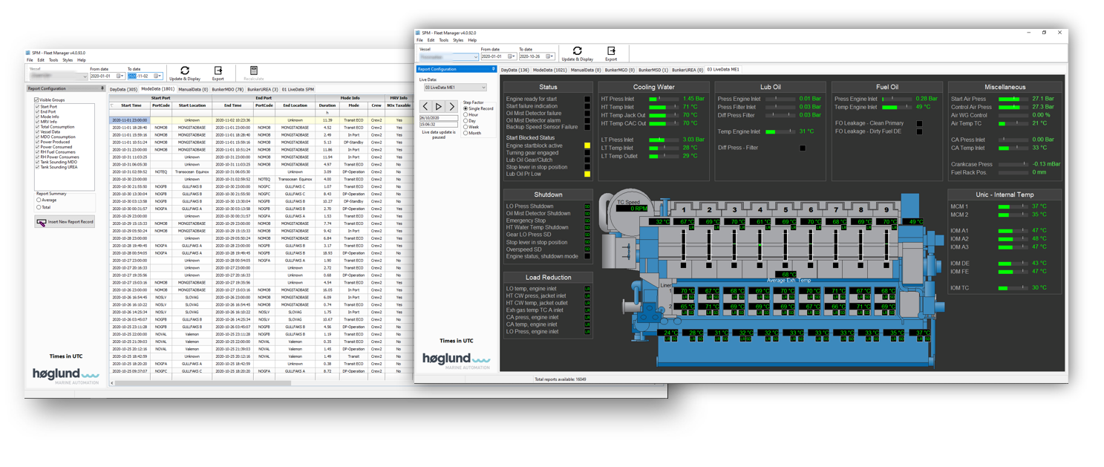Click the Duration column header

[327, 105]
